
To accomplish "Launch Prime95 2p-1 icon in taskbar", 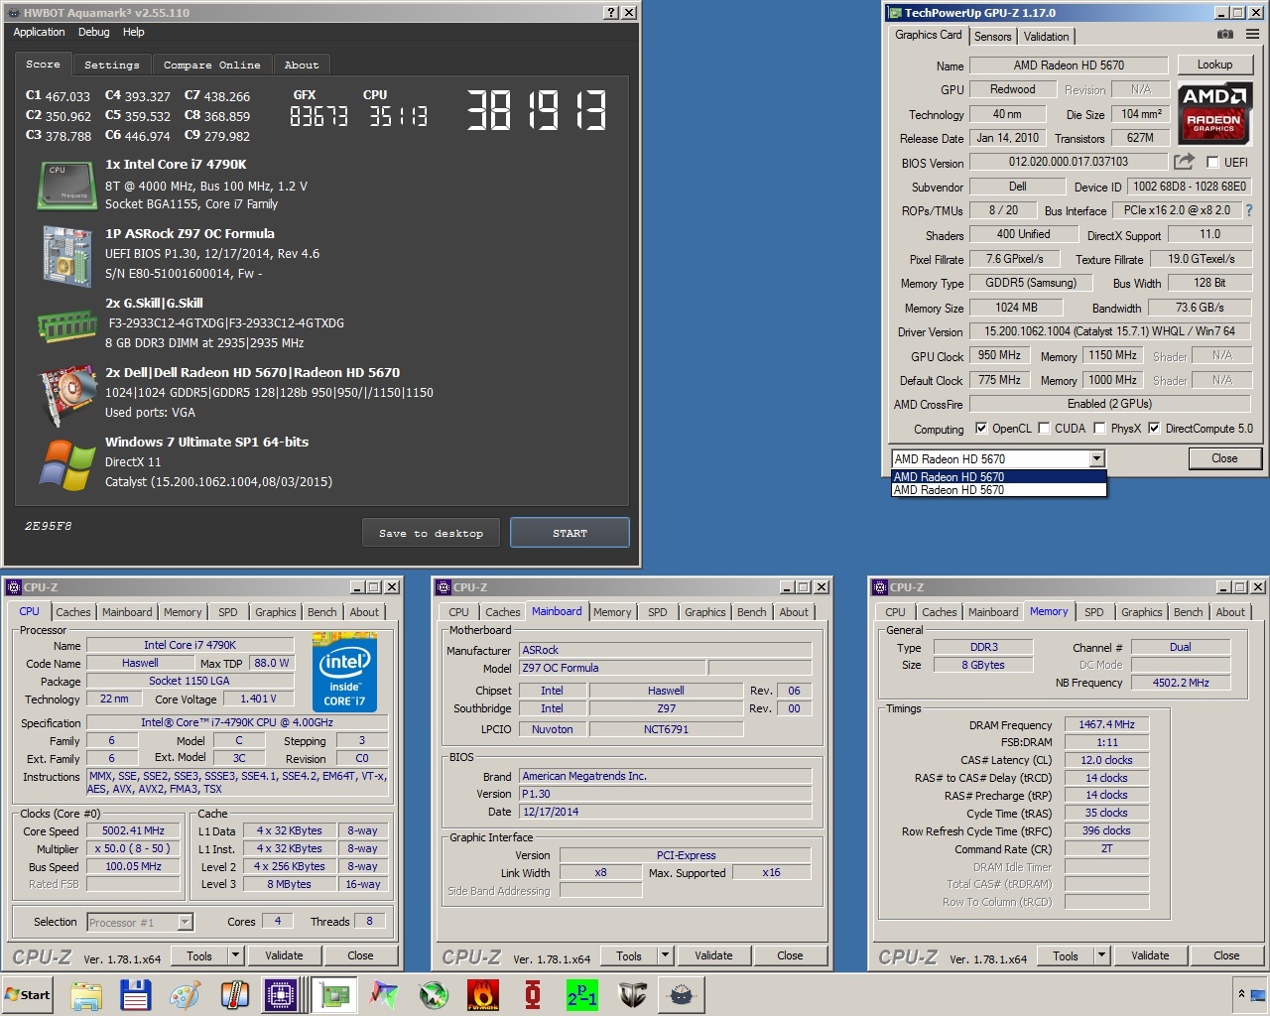I will tap(582, 994).
